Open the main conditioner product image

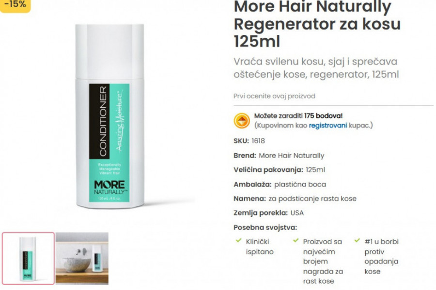(110, 116)
